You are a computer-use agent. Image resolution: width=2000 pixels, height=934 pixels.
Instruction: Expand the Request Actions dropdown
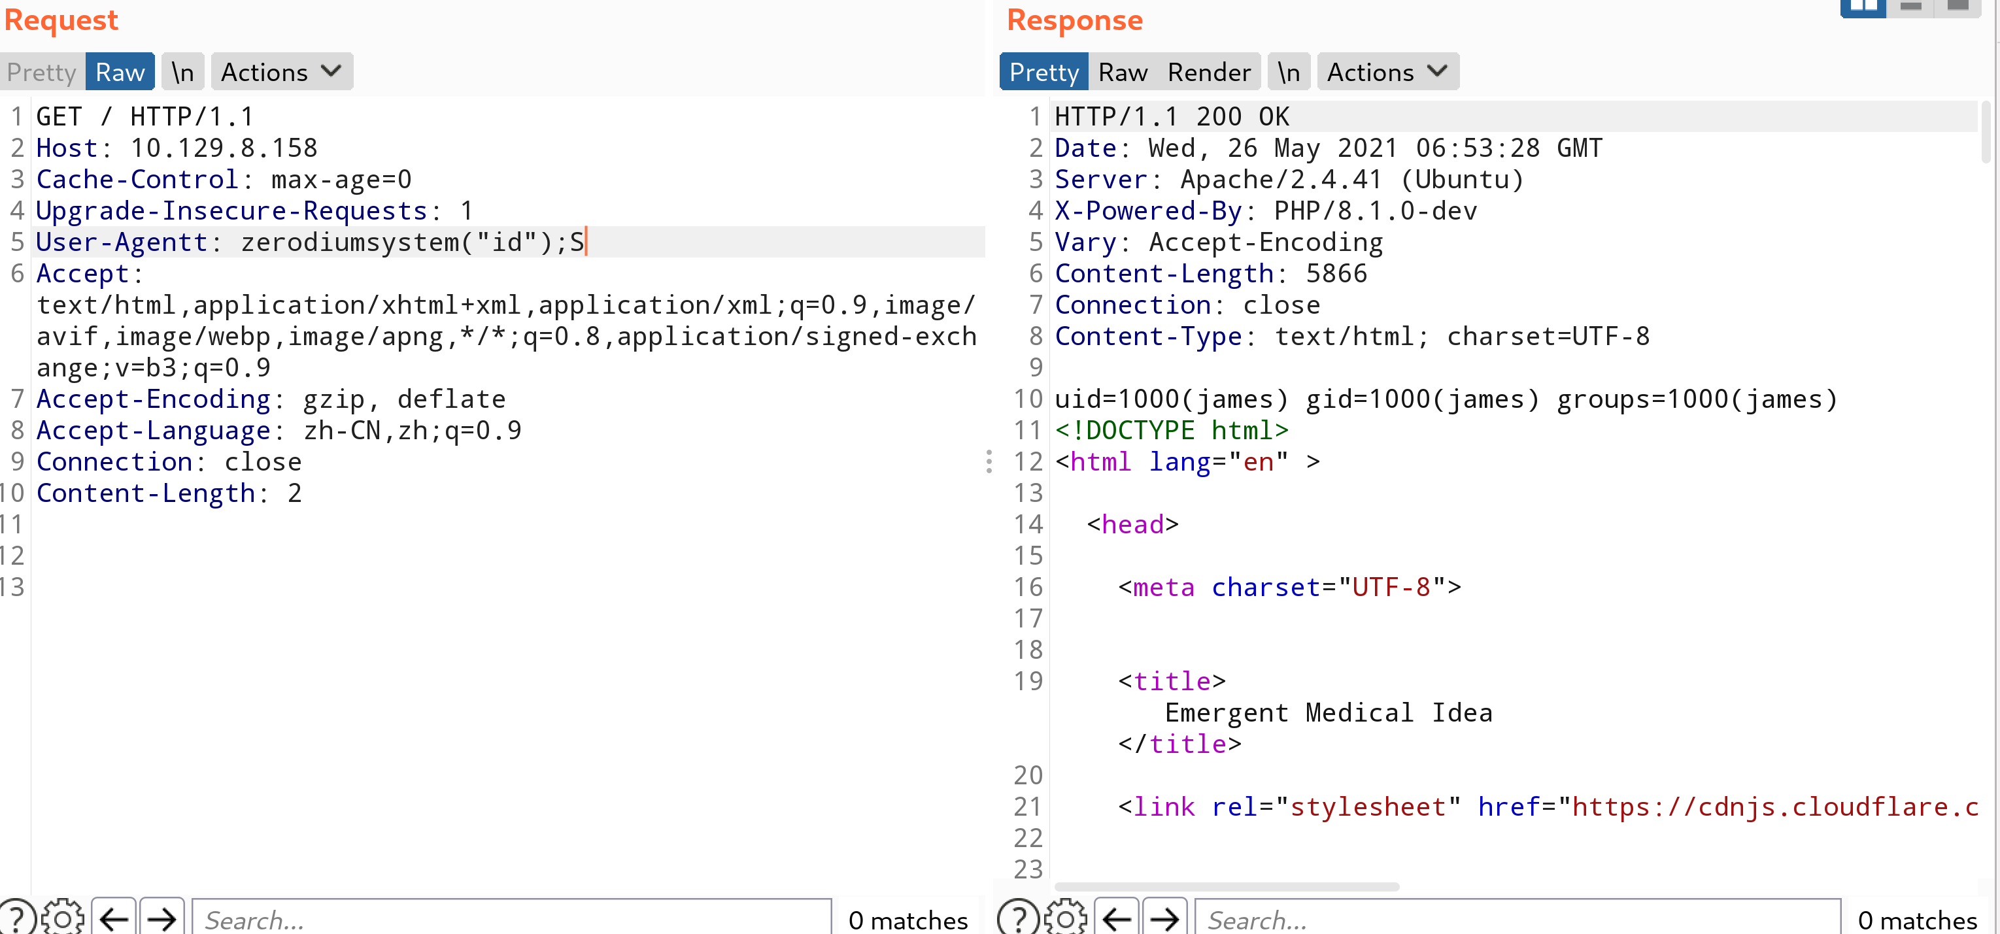(x=281, y=72)
